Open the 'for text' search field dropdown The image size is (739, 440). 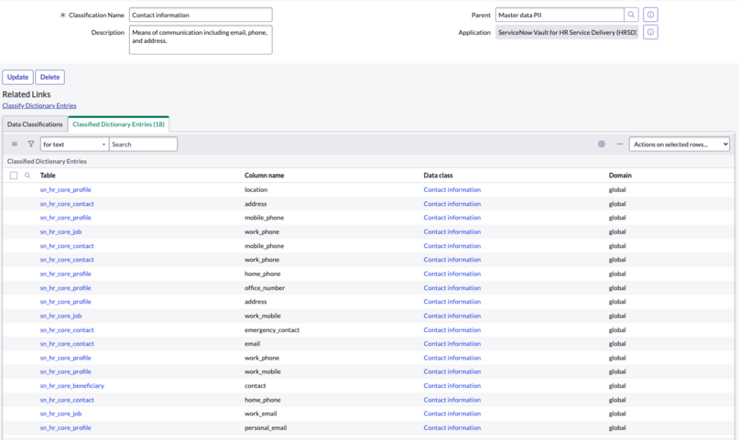click(x=74, y=144)
